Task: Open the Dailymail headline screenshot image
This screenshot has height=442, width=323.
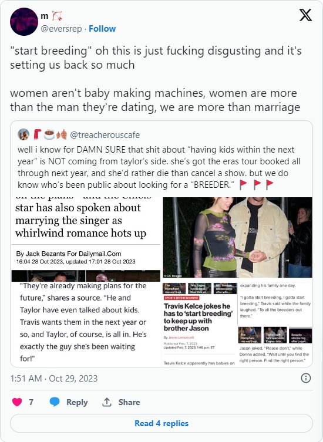Action: [86, 239]
